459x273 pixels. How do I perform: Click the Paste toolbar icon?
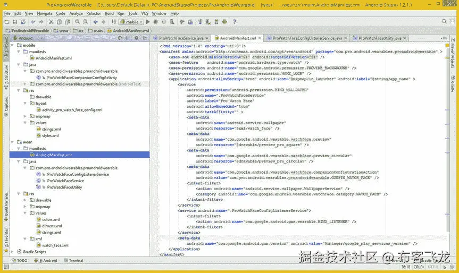tap(68, 22)
